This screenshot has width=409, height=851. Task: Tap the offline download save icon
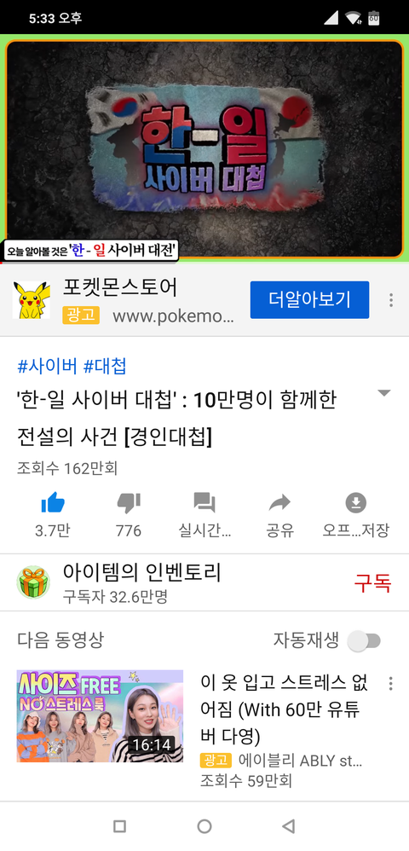pos(356,503)
